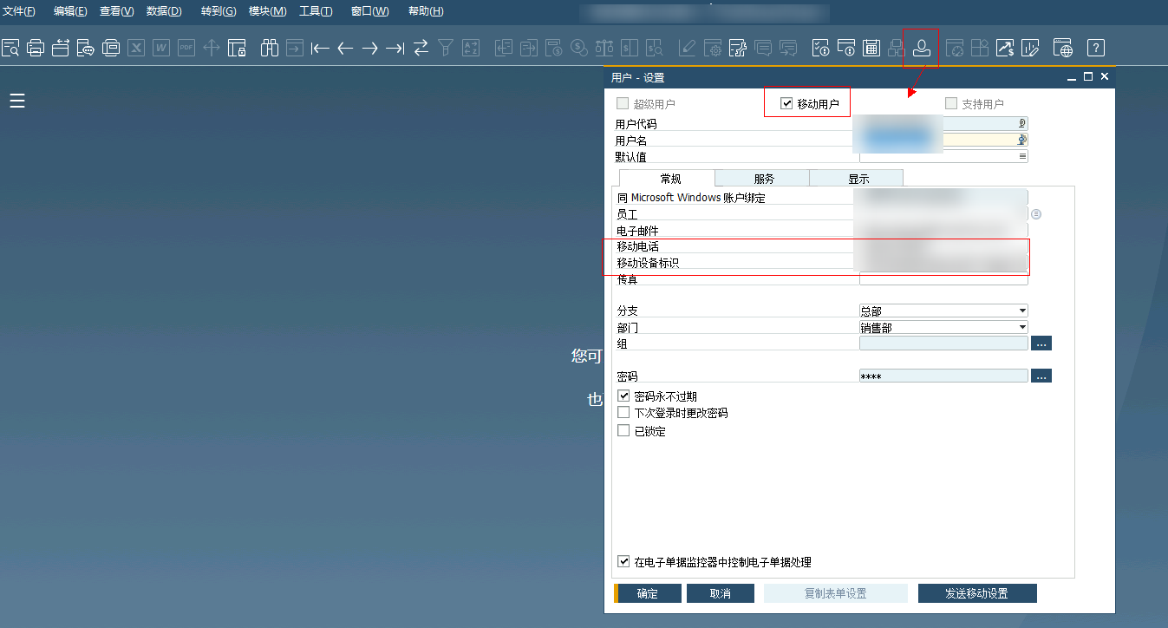Viewport: 1168px width, 628px height.
Task: Click the calculator-style toolbar icon
Action: coord(872,48)
